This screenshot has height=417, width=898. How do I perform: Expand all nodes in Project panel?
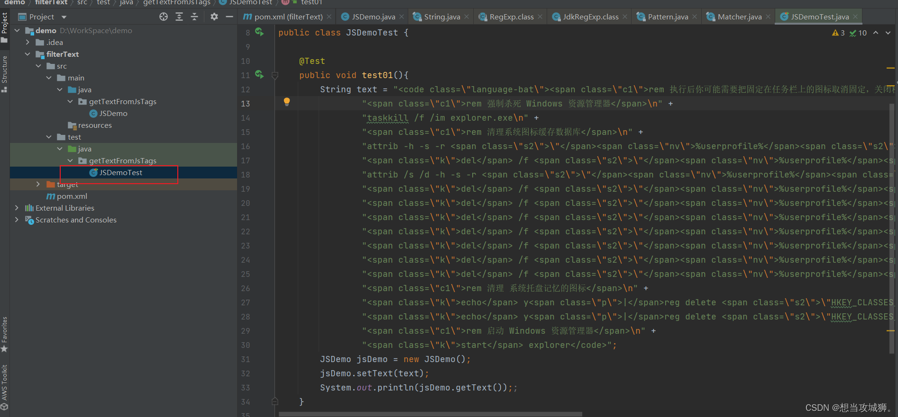click(179, 17)
